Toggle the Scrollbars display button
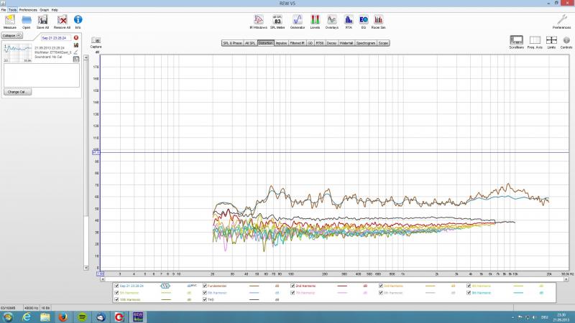575x323 pixels. click(x=516, y=41)
